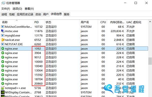Select the notepad++.exe process name
The height and width of the screenshot is (97, 152).
(15, 88)
